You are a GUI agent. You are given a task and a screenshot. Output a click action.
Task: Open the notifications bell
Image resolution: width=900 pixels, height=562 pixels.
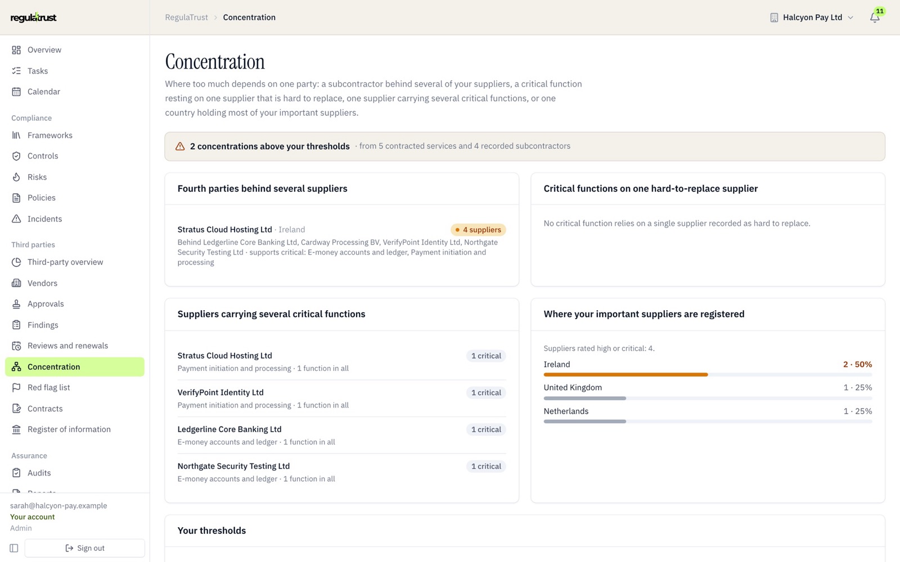[875, 17]
